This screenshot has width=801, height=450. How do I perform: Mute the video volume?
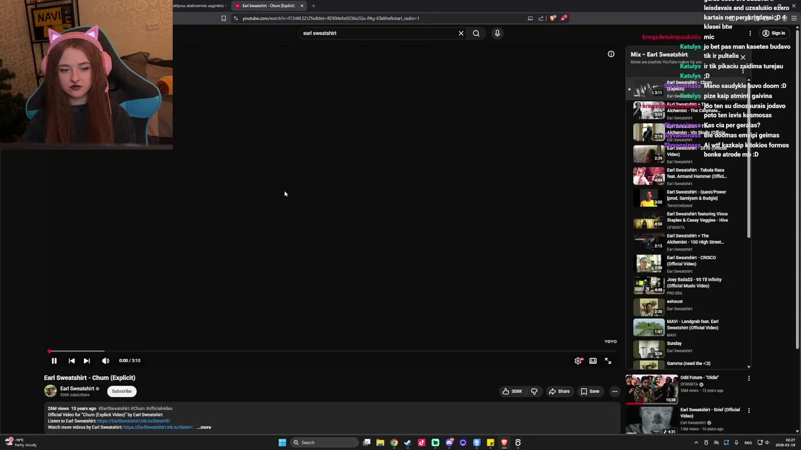105,361
